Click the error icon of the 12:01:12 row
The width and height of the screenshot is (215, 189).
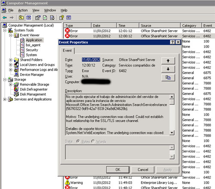(67, 30)
